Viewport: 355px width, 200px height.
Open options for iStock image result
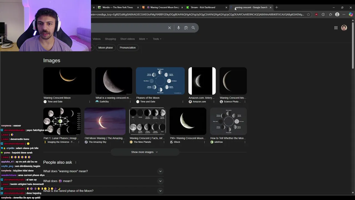coord(204,142)
